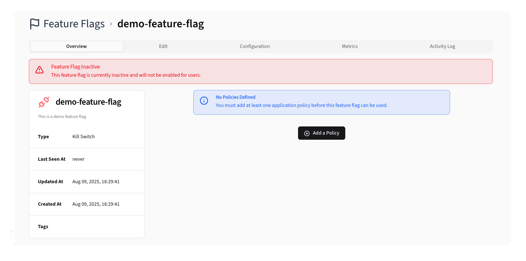Click the info circle icon on No Policies banner
Image resolution: width=526 pixels, height=261 pixels.
pos(204,100)
